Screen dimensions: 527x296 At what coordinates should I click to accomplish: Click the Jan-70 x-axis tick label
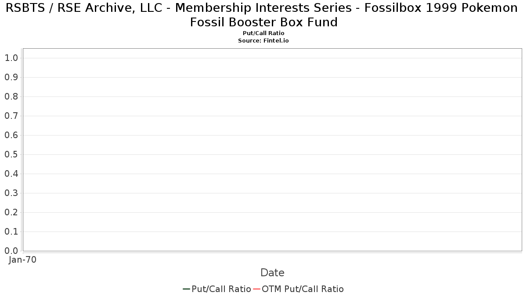(x=23, y=260)
